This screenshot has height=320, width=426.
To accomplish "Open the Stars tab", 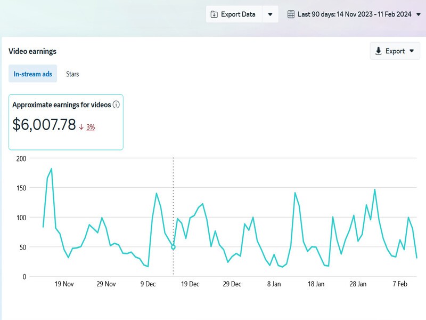I will click(x=72, y=74).
